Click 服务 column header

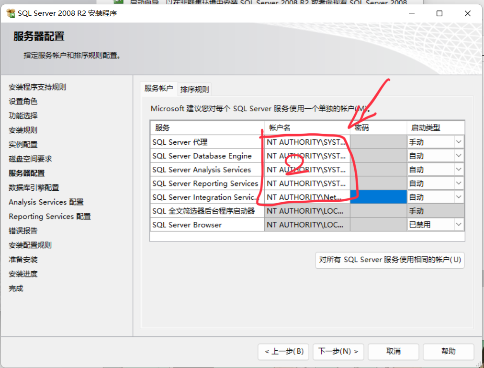point(207,127)
